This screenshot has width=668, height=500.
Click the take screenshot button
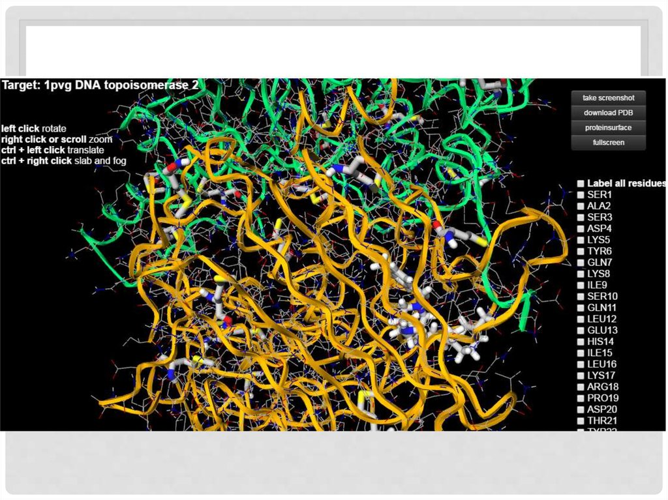[x=609, y=98]
